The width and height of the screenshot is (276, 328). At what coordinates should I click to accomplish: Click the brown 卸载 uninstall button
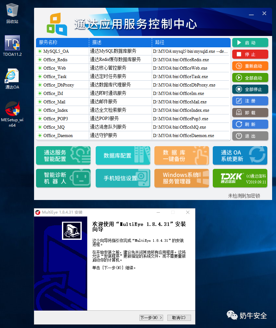point(250,113)
